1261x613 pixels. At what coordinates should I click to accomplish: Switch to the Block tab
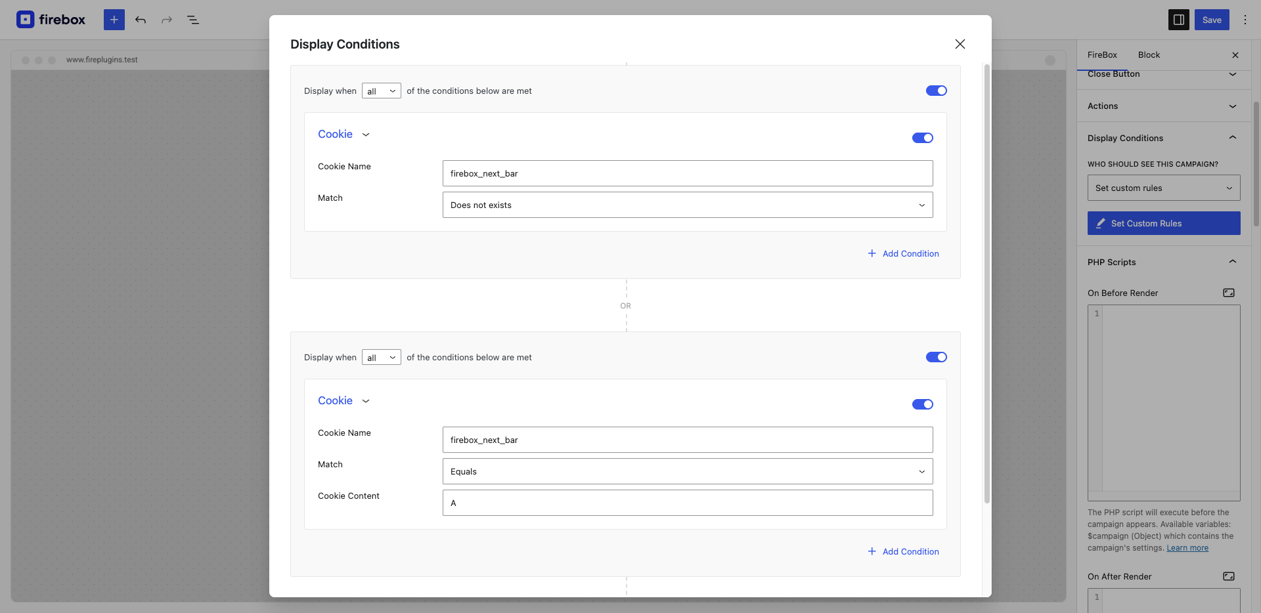(1149, 55)
